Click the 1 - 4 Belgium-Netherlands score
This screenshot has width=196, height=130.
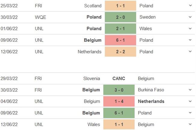(x=119, y=101)
